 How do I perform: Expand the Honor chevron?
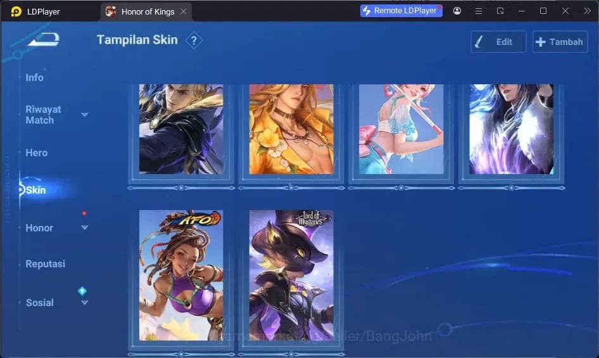coord(85,228)
